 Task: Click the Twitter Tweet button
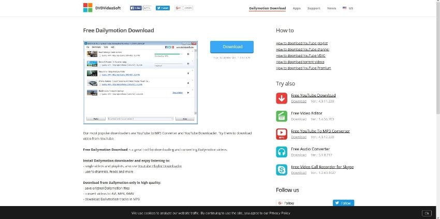click(x=163, y=8)
